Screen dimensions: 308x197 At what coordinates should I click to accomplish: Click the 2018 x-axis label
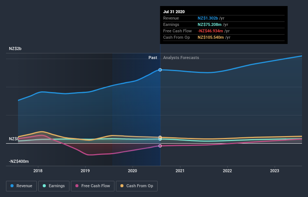pyautogui.click(x=38, y=171)
